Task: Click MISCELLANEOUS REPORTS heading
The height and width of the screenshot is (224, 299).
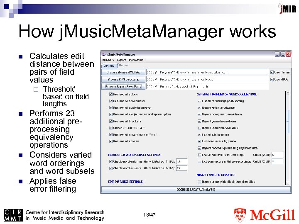Action: 216,175
